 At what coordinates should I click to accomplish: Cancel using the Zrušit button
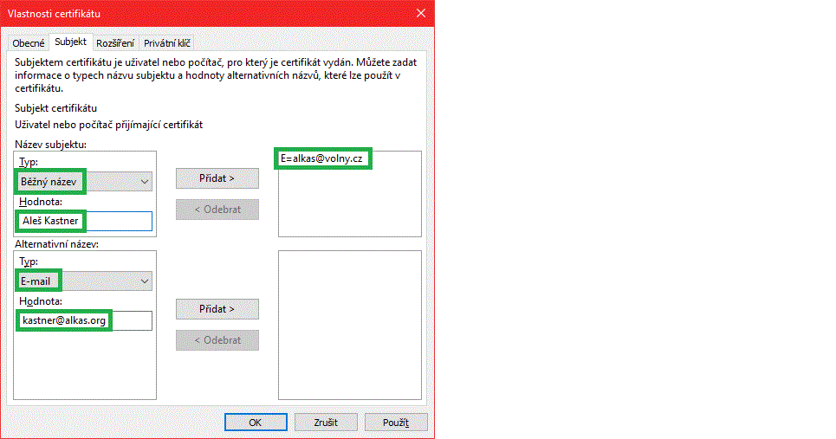(327, 423)
